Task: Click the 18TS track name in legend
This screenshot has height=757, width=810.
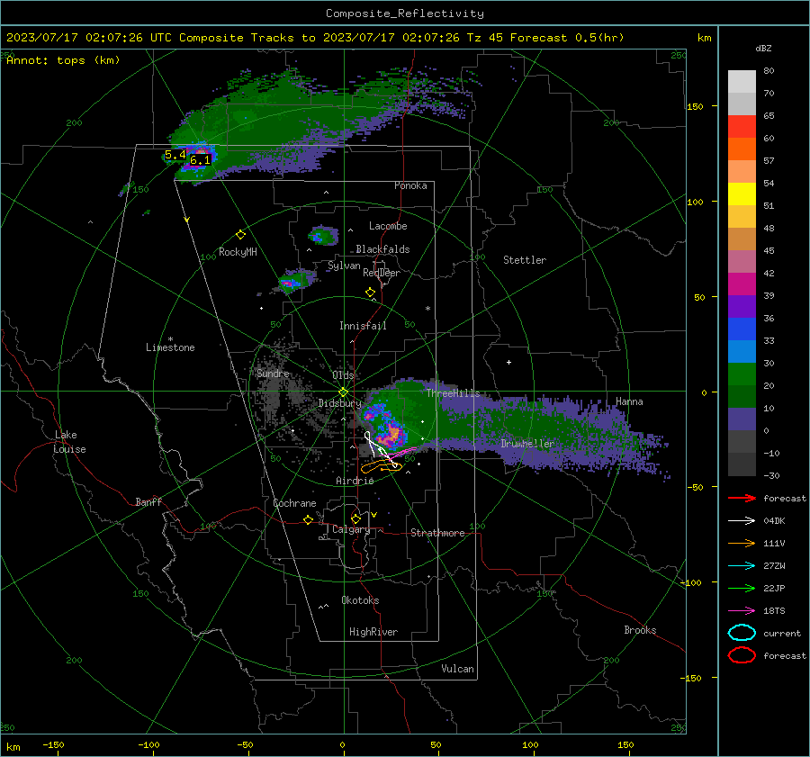Action: [774, 611]
